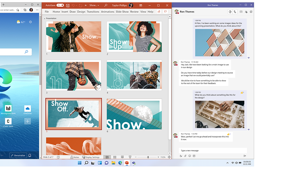The width and height of the screenshot is (298, 169).
Task: Open Reading View from status bar
Action: (122, 157)
